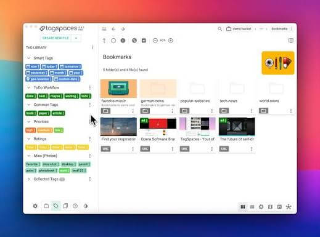Click the 'done' workflow tag
The width and height of the screenshot is (320, 237).
coord(31,96)
